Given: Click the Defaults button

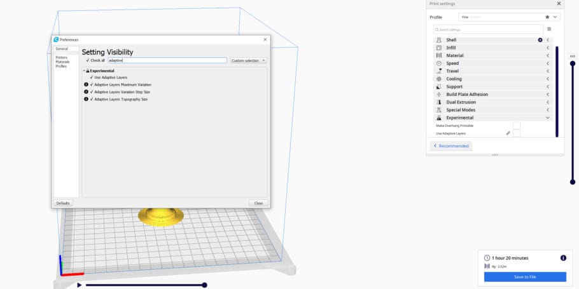Looking at the screenshot, I should (x=63, y=203).
